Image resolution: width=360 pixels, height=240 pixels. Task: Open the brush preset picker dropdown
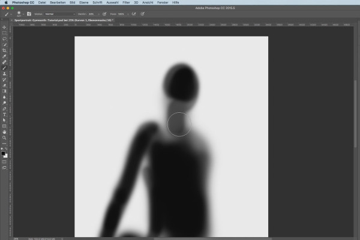(x=23, y=14)
